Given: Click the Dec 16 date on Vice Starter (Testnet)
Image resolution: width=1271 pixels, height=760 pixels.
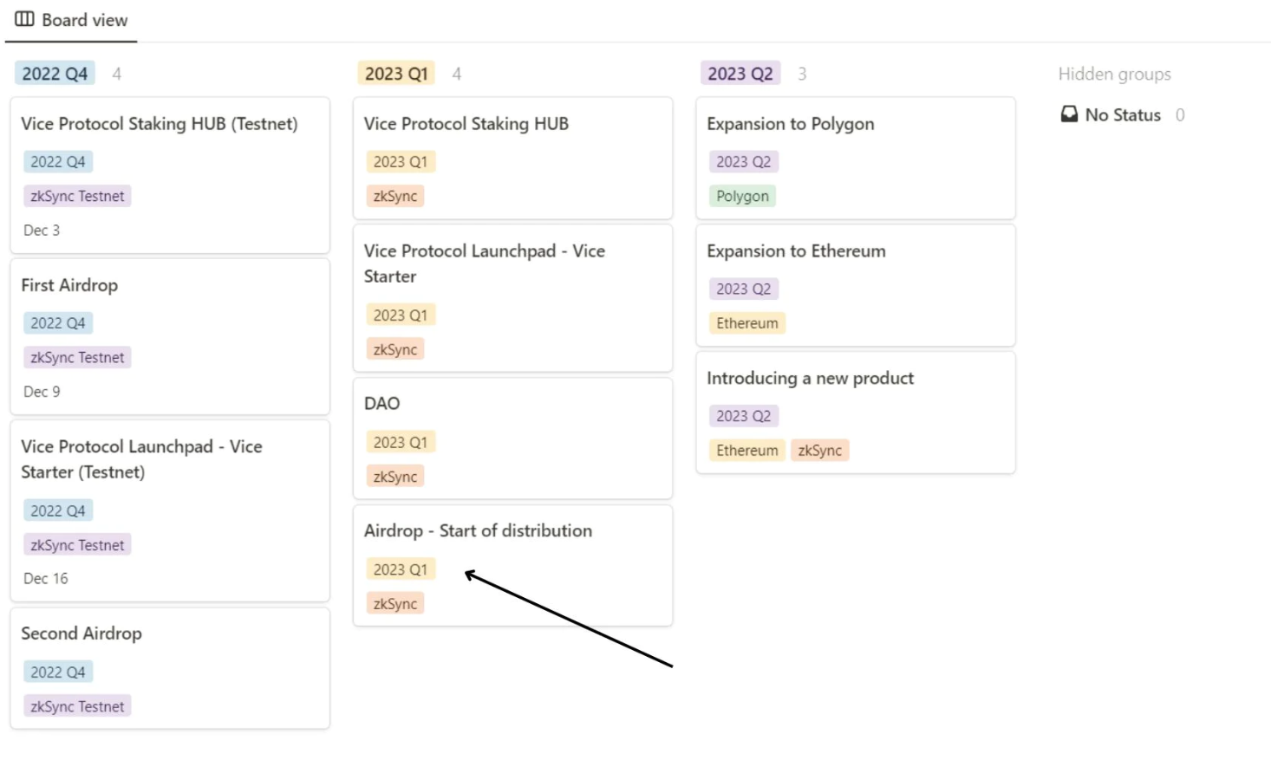Looking at the screenshot, I should pos(46,578).
